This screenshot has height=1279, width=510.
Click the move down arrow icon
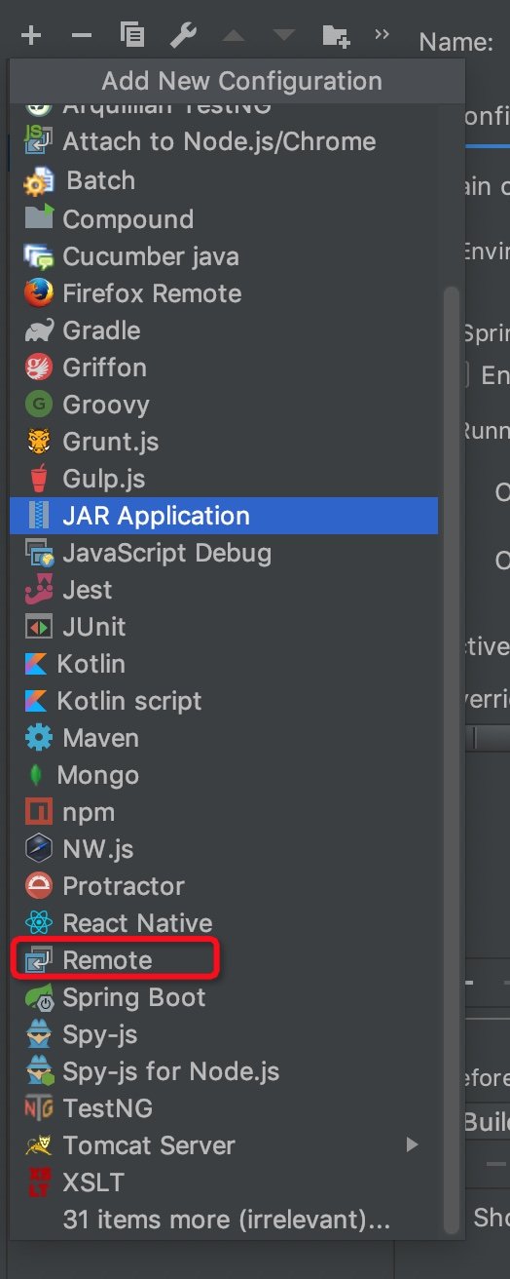[284, 36]
